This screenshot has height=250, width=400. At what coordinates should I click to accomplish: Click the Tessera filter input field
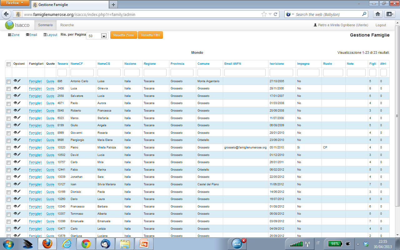pos(62,72)
